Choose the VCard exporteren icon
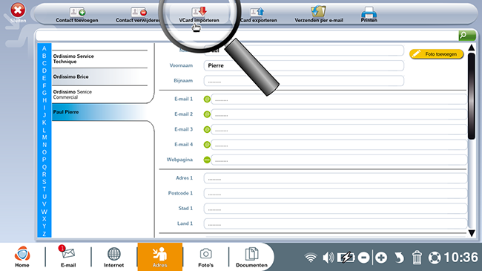The width and height of the screenshot is (482, 271). (x=257, y=12)
